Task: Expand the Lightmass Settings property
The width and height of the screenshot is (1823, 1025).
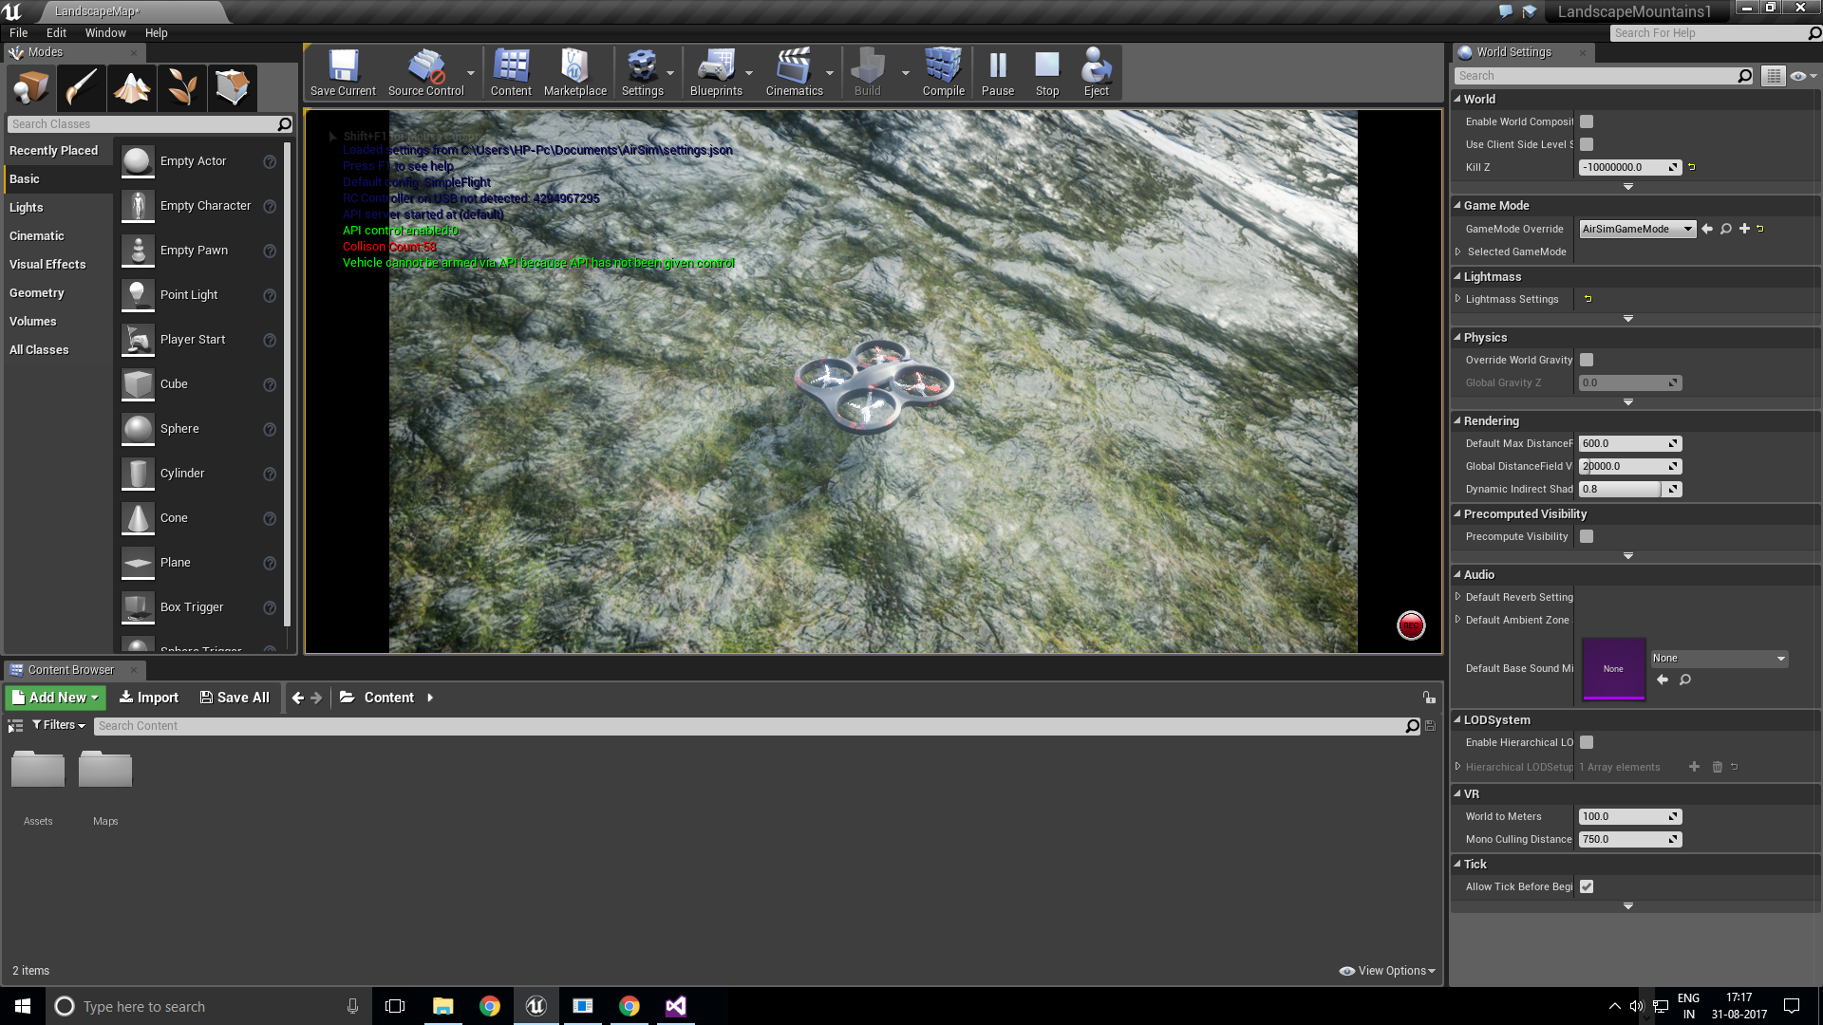Action: pyautogui.click(x=1459, y=299)
